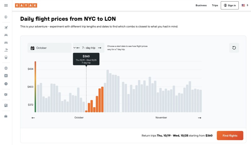Decrease trip length with left arrow

[x=78, y=48]
